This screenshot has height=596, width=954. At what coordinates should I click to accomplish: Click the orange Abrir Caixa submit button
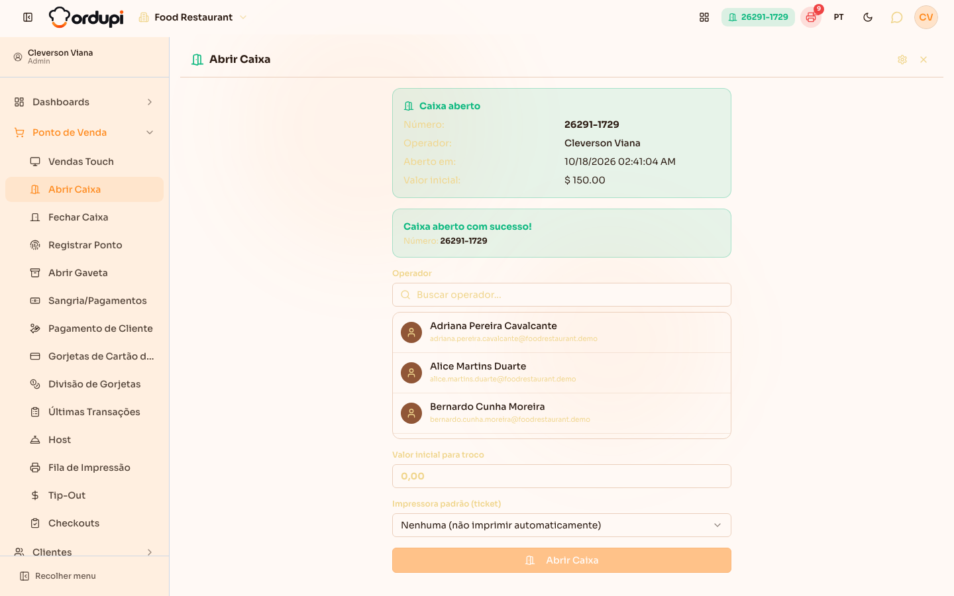point(562,560)
